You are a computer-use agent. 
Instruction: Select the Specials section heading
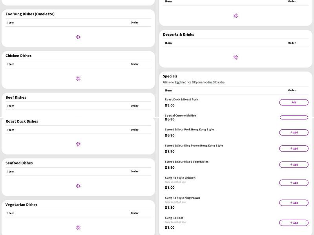pyautogui.click(x=170, y=76)
